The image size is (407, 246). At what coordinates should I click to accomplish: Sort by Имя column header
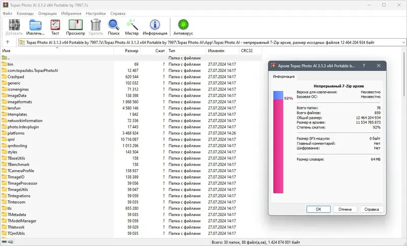point(57,50)
